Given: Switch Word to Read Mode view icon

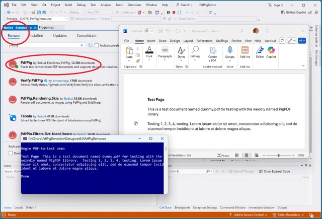Looking at the screenshot, I should click(236, 155).
